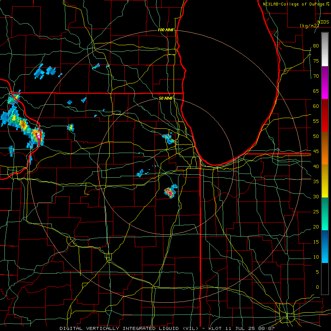
Task: Click the scale value 30
Action: [316, 196]
